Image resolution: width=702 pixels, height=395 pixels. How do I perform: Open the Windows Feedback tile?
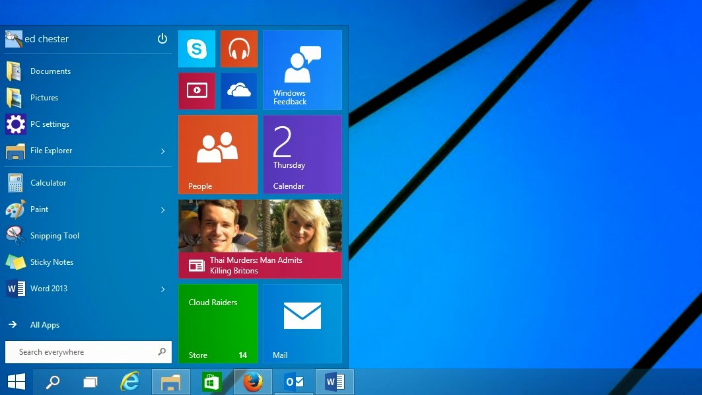point(302,69)
